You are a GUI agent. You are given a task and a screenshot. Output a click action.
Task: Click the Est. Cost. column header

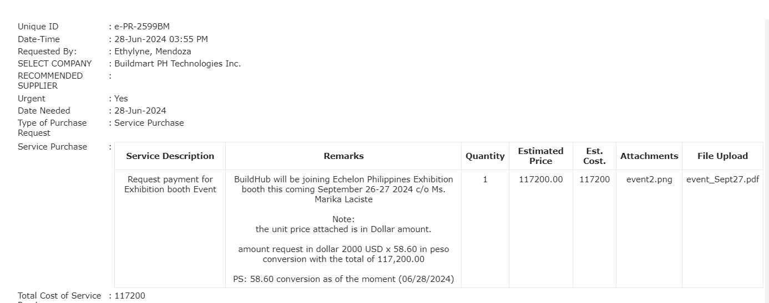pyautogui.click(x=594, y=156)
